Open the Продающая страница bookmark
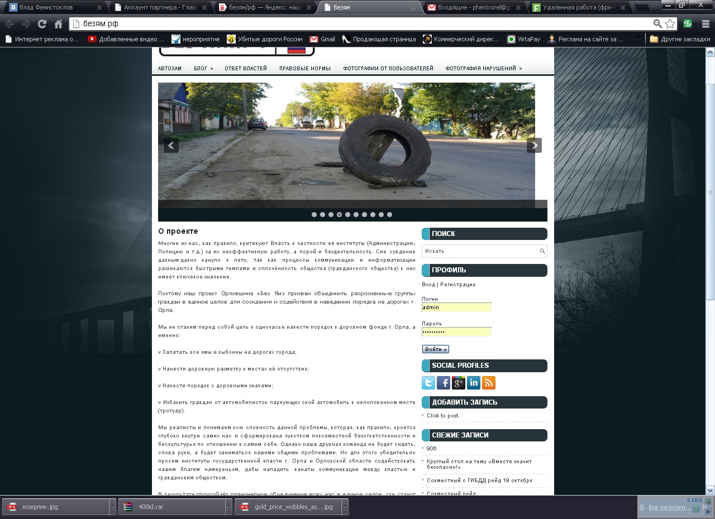The width and height of the screenshot is (715, 519). pyautogui.click(x=379, y=39)
